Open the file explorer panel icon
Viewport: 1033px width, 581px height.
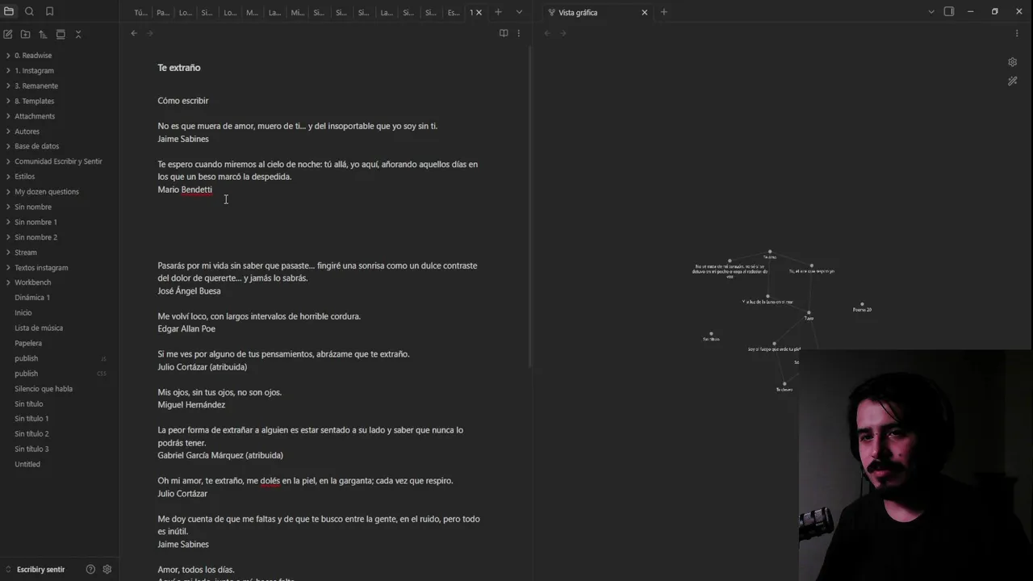coord(9,11)
